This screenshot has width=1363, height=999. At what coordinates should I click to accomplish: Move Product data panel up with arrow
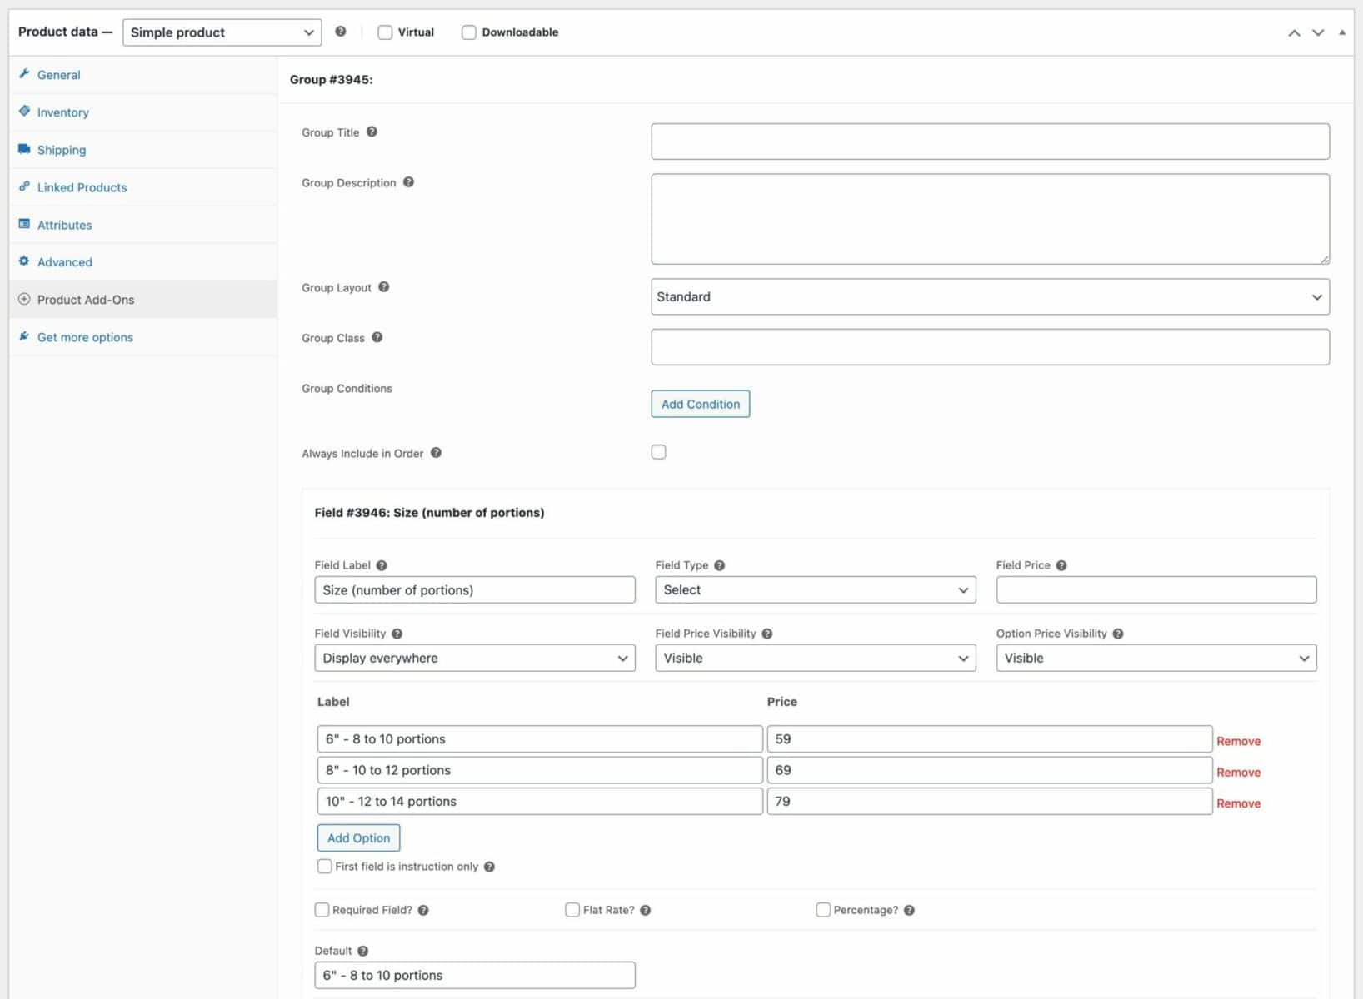(x=1294, y=32)
